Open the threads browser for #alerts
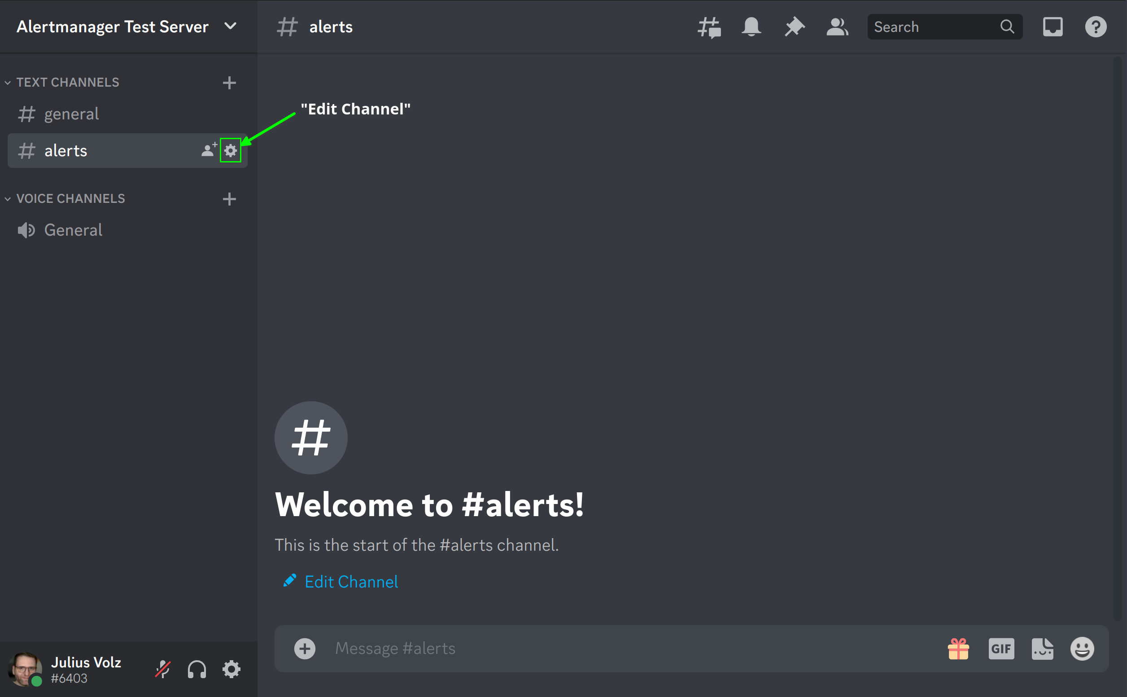Viewport: 1127px width, 697px height. coord(708,26)
